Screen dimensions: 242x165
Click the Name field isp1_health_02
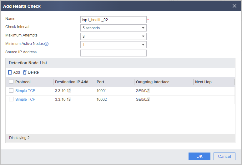pyautogui.click(x=113, y=20)
